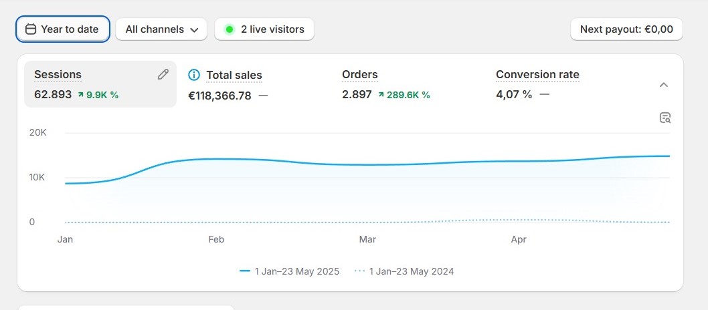Image resolution: width=708 pixels, height=310 pixels.
Task: Toggle the 1 Jan–23 May 2025 legend series
Action: click(289, 271)
